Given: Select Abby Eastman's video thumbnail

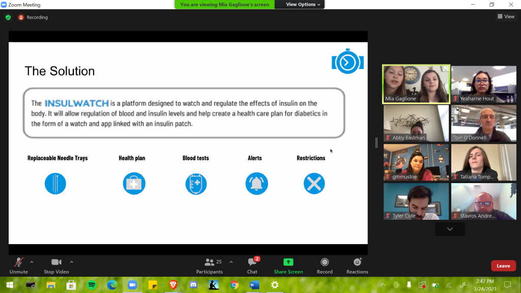Looking at the screenshot, I should pos(416,123).
